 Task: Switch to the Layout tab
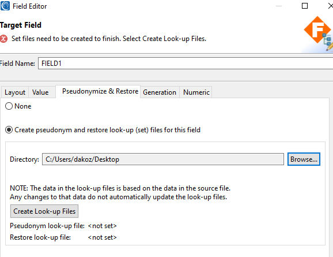(15, 92)
